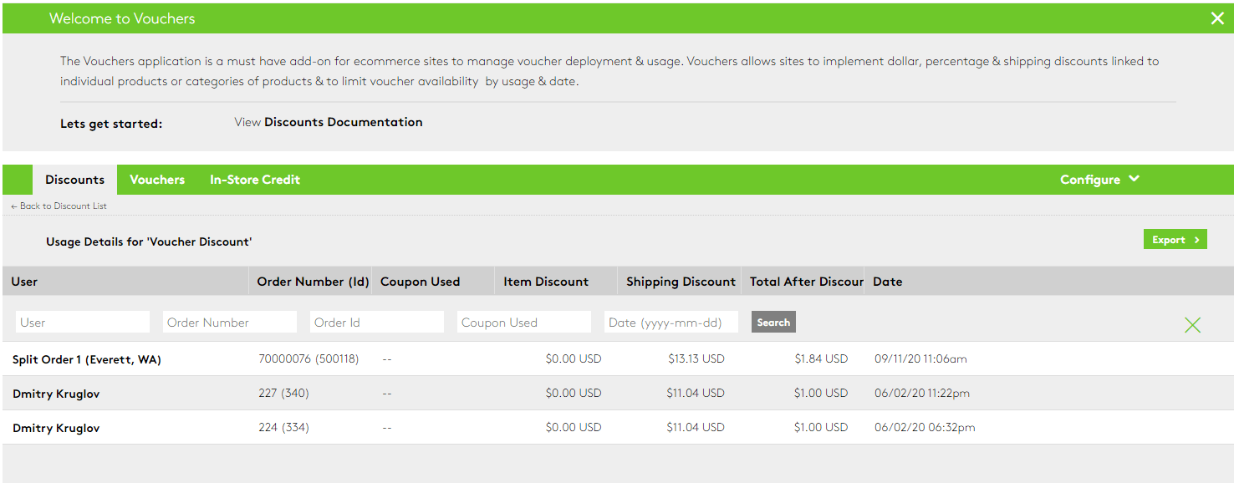
Task: Sort by the Date column header
Action: click(x=887, y=281)
